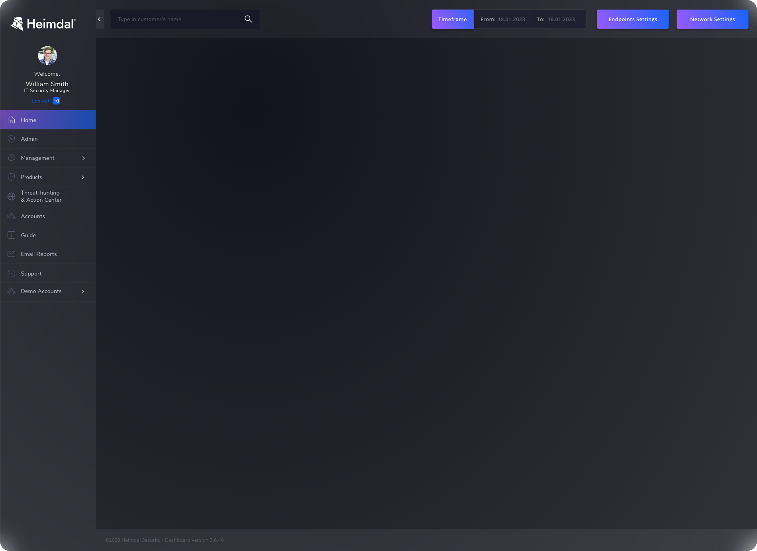Screen dimensions: 757x551
Task: Open Email Reports
Action: (x=48, y=254)
